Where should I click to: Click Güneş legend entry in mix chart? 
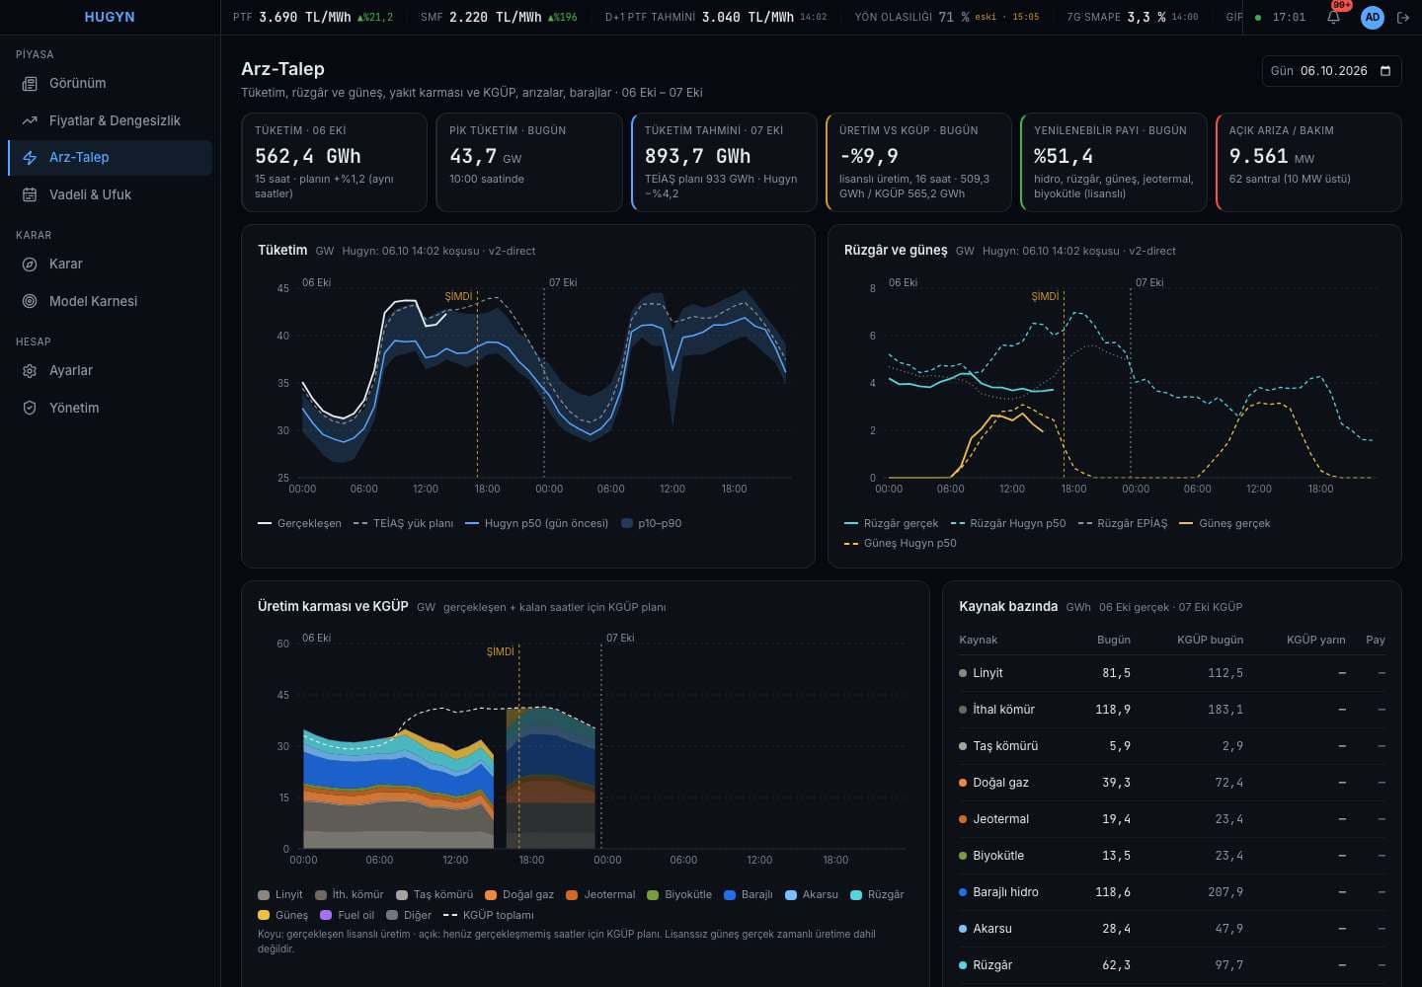pyautogui.click(x=282, y=916)
